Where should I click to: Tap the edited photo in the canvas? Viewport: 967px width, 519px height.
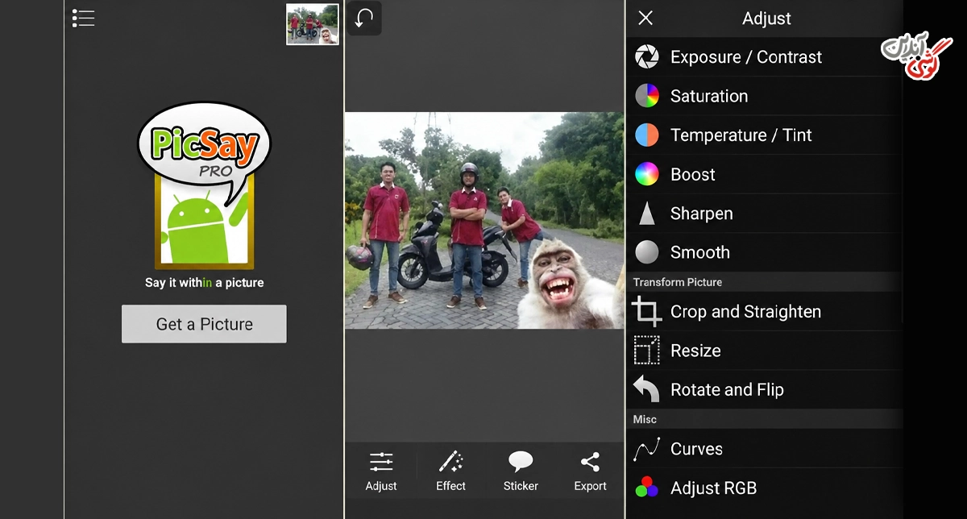tap(484, 220)
